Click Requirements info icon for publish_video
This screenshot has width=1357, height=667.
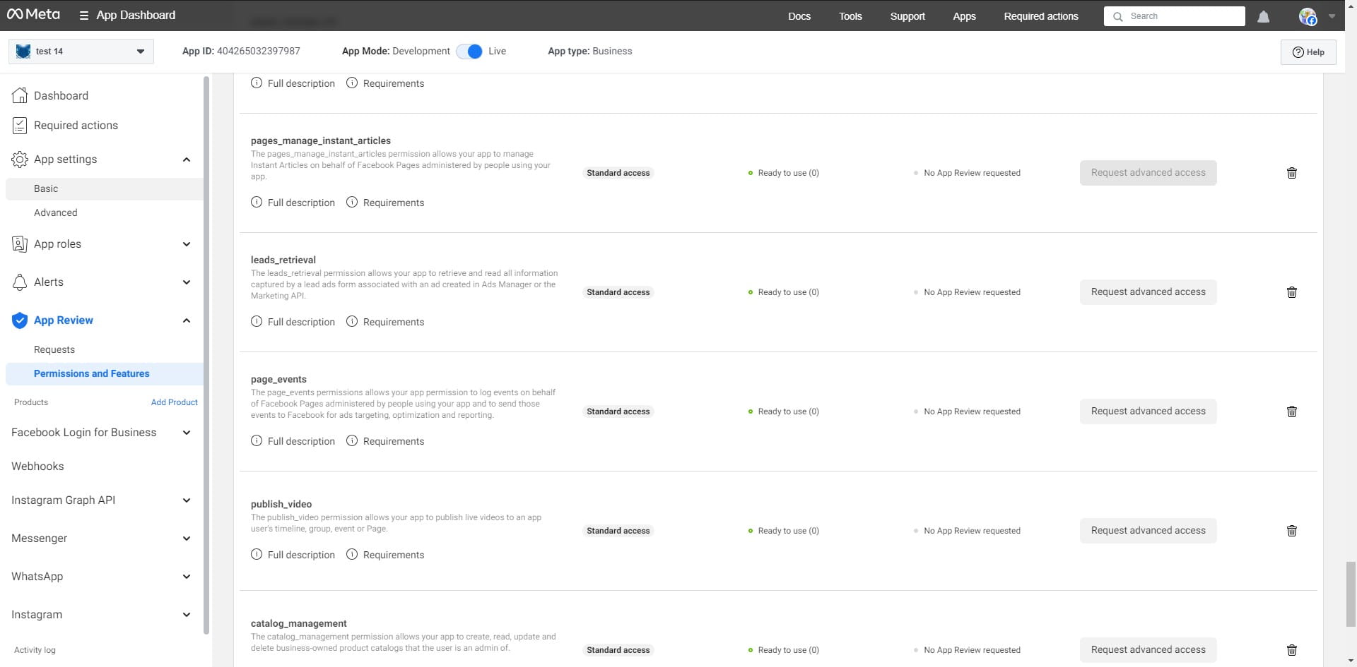[x=352, y=554]
